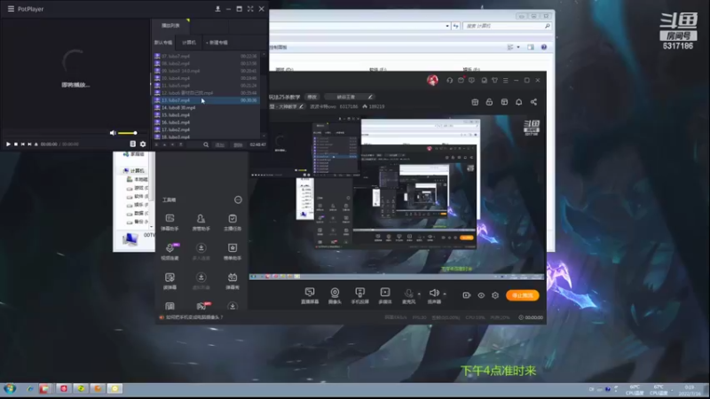This screenshot has width=710, height=399.
Task: Open the 主播任务 tool
Action: coord(233,223)
